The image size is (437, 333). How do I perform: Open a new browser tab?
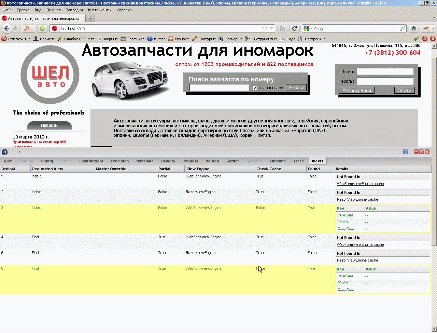tap(90, 18)
